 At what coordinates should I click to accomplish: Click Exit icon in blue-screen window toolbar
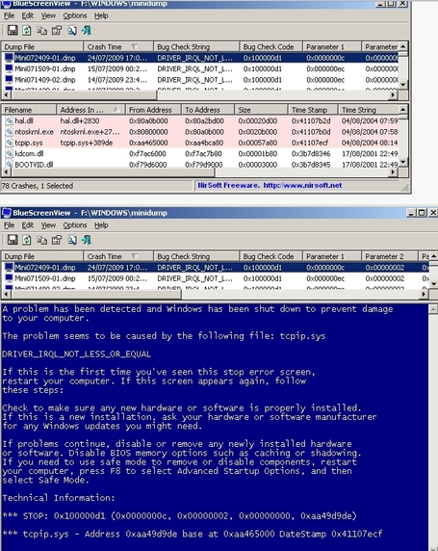click(87, 240)
